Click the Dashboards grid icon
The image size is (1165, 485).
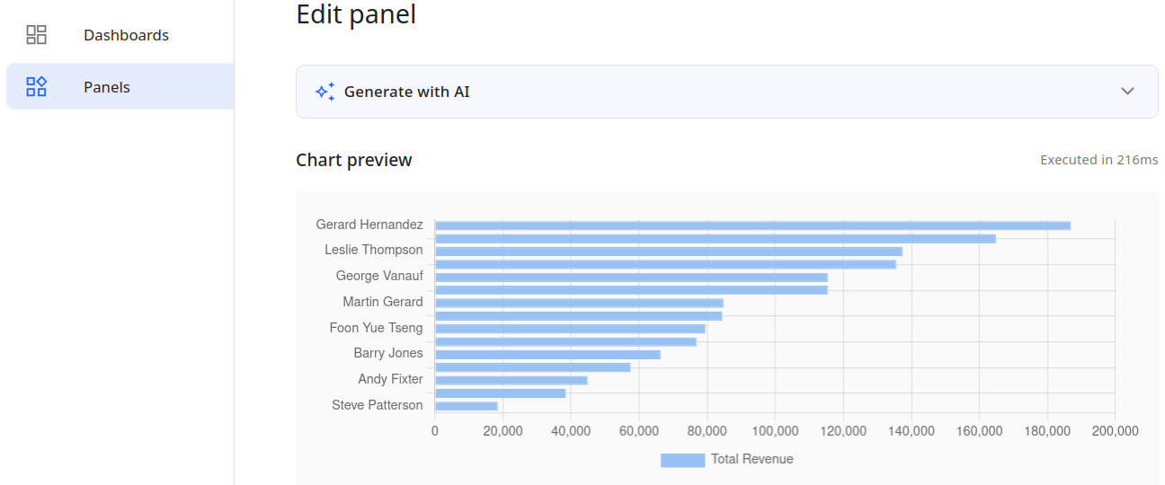coord(36,35)
